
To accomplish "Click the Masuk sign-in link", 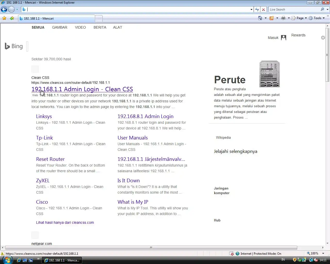I will (273, 38).
